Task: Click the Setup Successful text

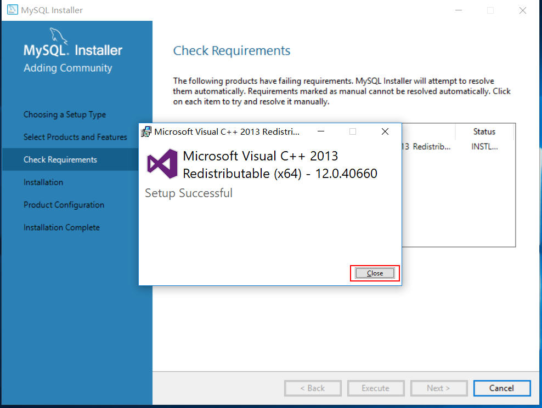Action: coord(189,193)
